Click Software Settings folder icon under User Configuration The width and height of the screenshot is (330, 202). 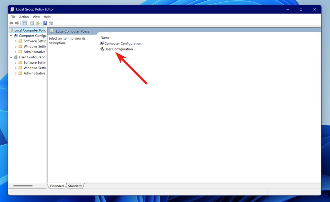[x=20, y=62]
